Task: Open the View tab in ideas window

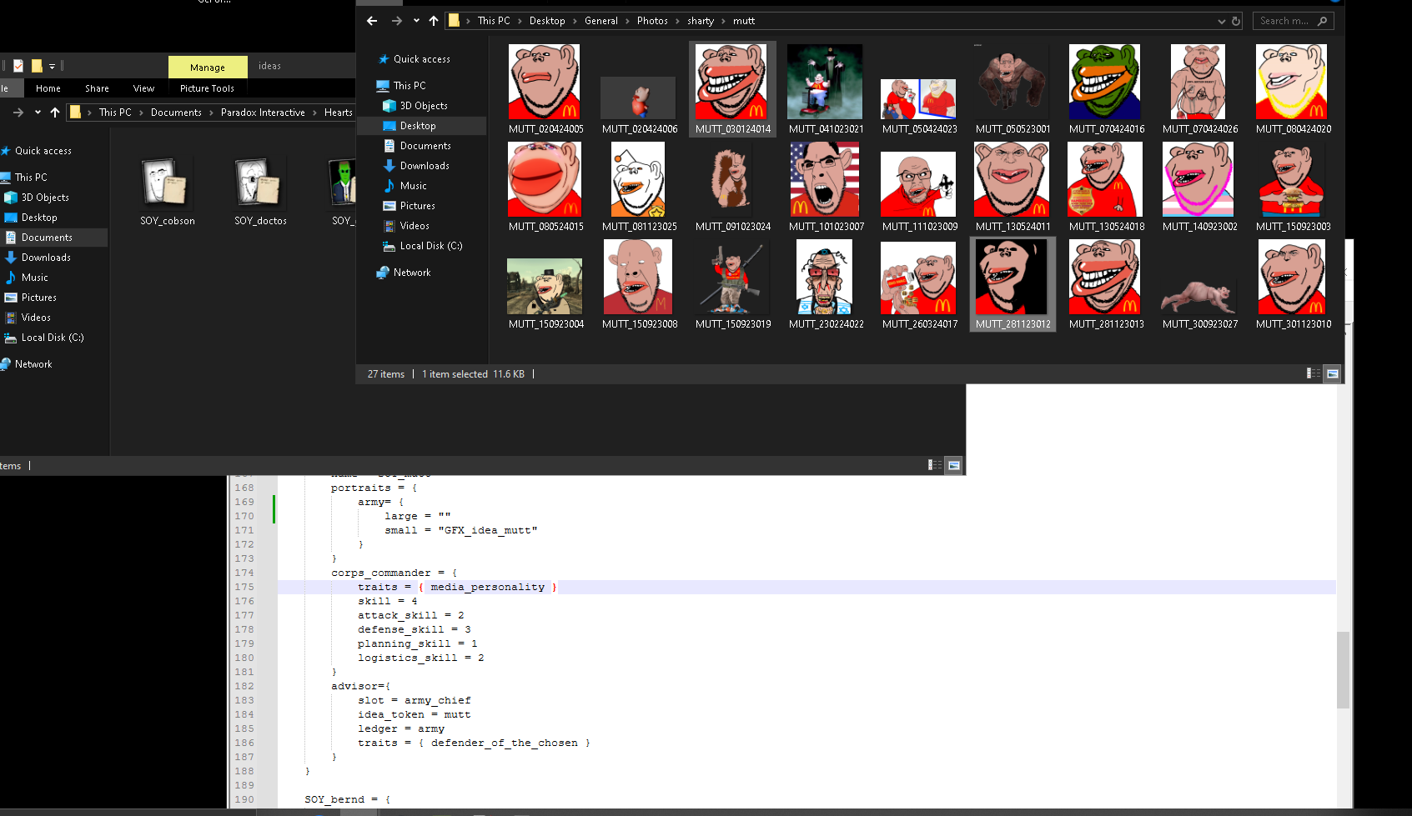Action: 143,88
